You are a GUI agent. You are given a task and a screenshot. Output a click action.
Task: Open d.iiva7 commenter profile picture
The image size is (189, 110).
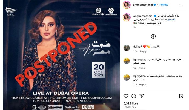click(x=127, y=48)
